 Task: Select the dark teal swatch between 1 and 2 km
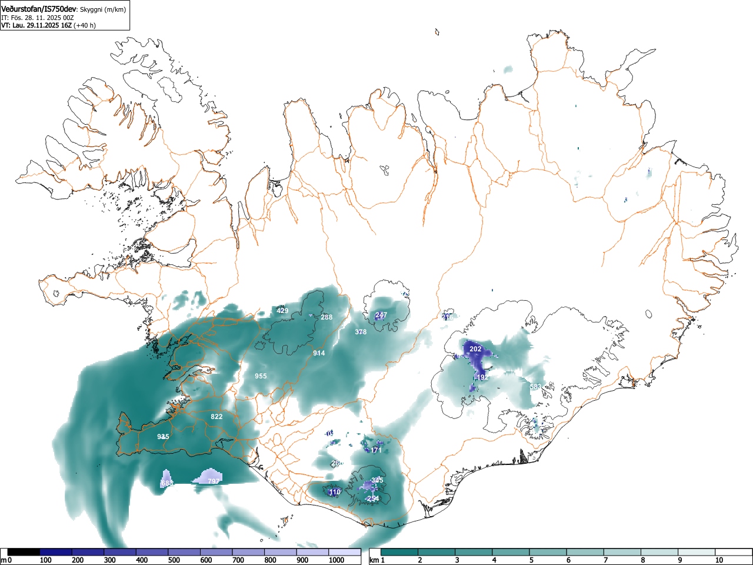[399, 552]
